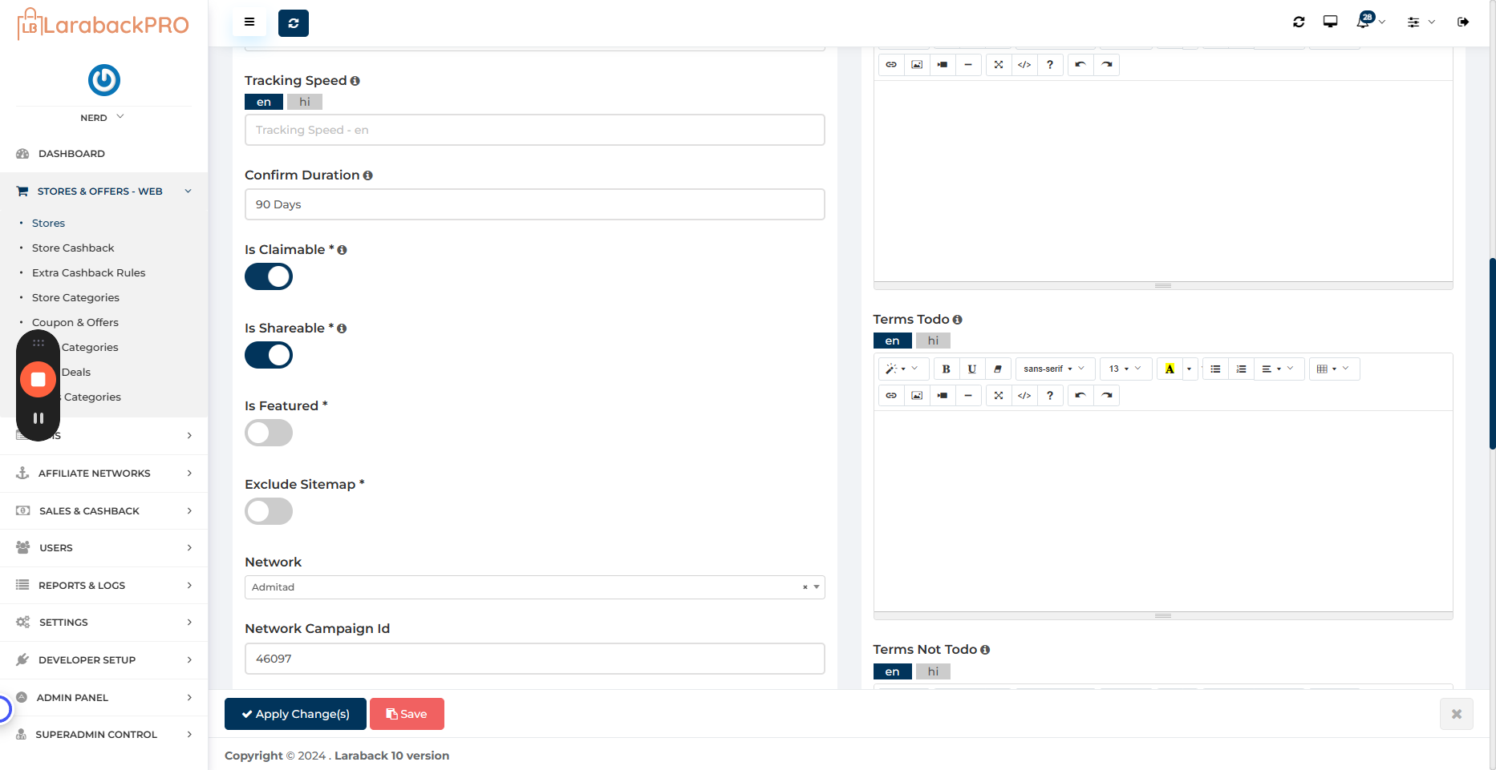
Task: Click the dark blue refresh button in header
Action: (x=294, y=23)
